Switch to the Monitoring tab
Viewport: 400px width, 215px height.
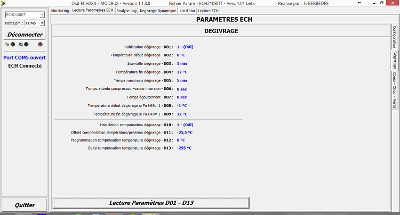(60, 10)
